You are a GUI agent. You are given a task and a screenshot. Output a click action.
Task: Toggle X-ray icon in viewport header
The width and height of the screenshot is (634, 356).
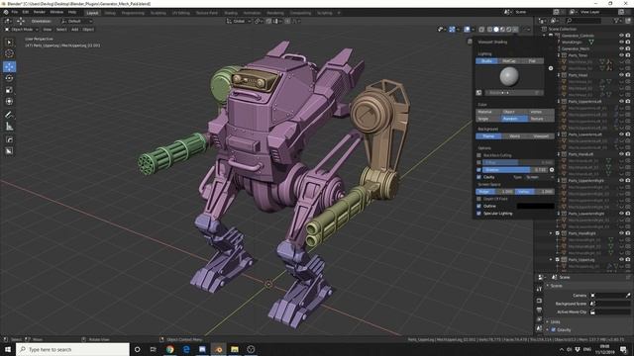click(x=481, y=30)
